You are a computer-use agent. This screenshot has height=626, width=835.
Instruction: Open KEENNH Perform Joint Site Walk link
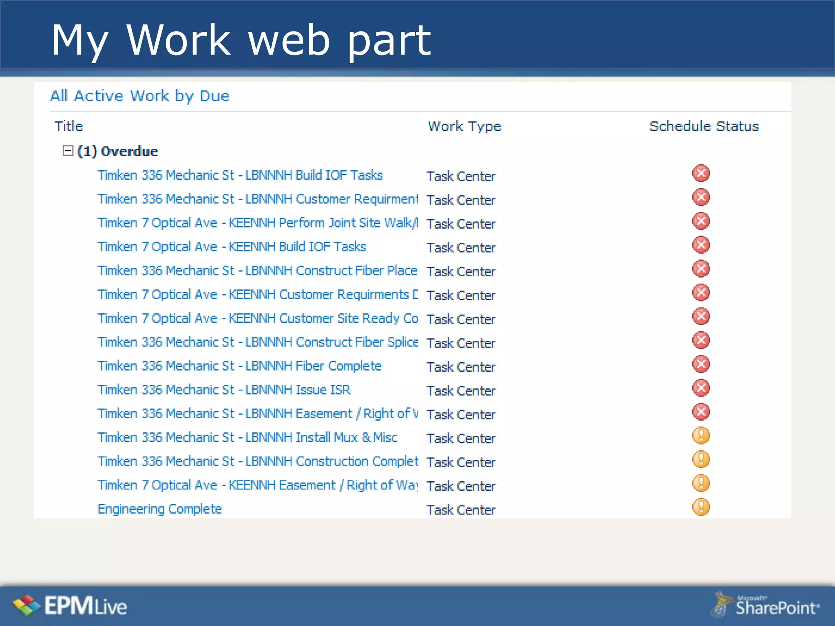click(x=258, y=223)
